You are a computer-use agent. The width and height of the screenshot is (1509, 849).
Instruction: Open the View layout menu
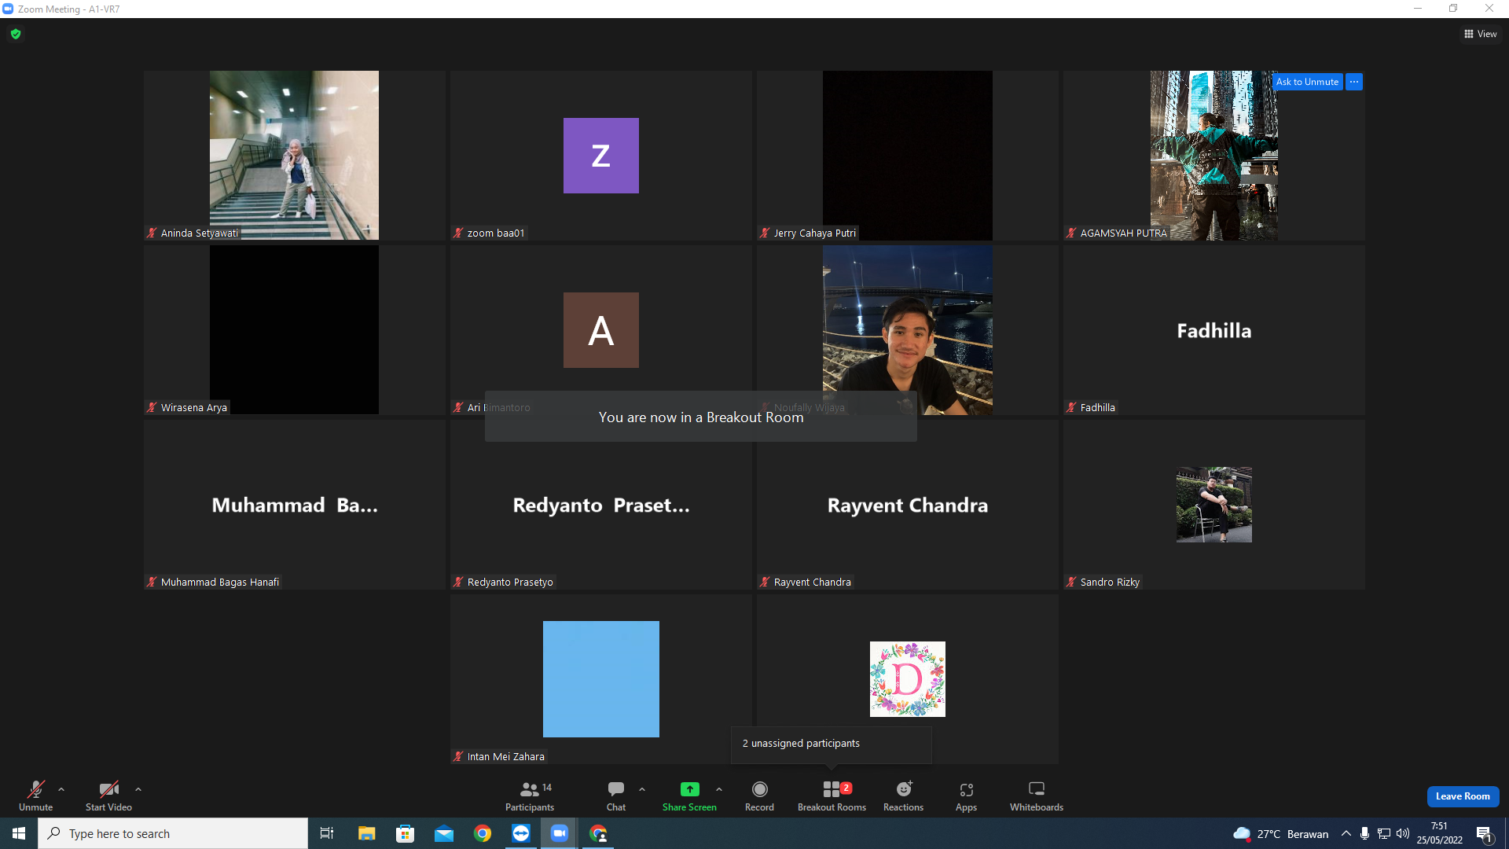click(1481, 34)
